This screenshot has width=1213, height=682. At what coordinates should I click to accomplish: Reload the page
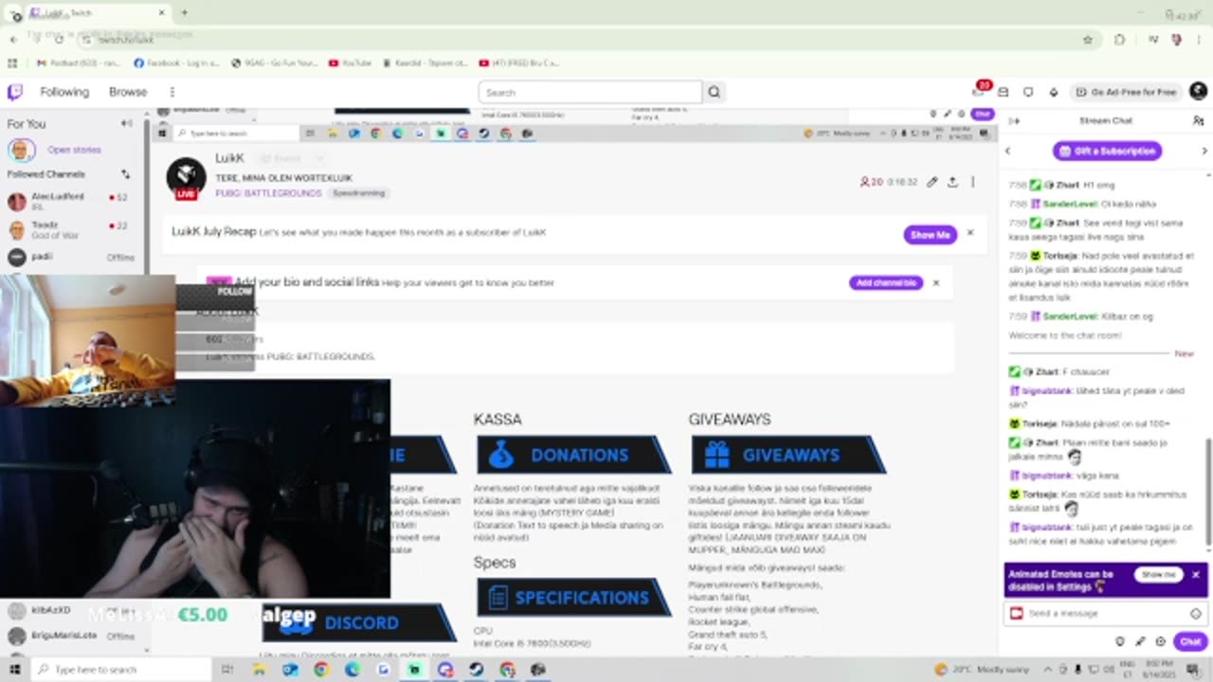(59, 39)
